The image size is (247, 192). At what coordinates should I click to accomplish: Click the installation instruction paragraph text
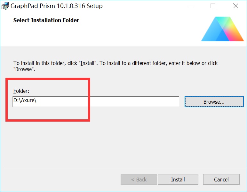pyautogui.click(x=116, y=66)
